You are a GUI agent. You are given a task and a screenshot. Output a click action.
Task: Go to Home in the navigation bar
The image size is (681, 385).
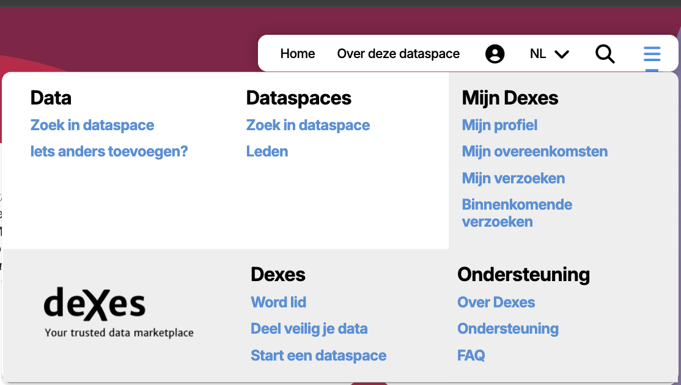pos(298,54)
